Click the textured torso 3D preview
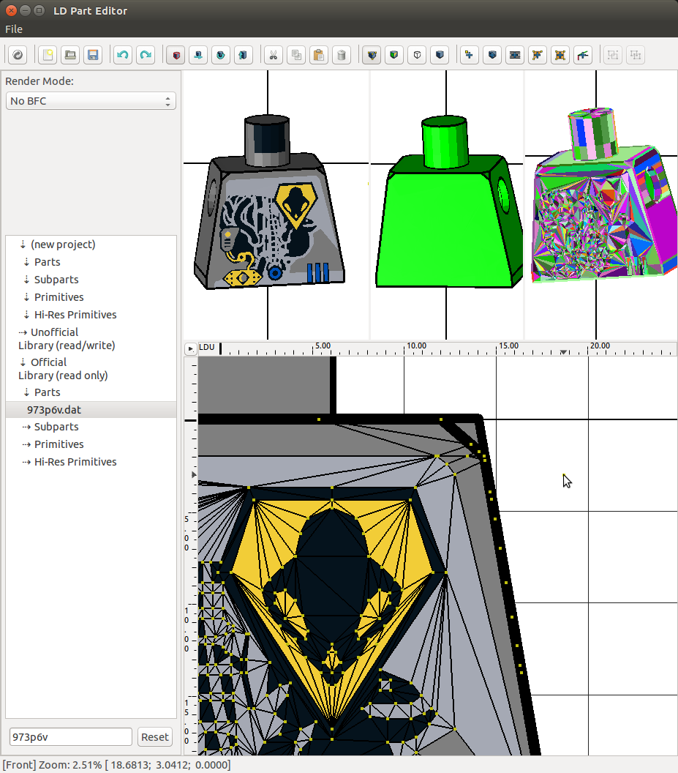678x773 pixels. click(269, 202)
